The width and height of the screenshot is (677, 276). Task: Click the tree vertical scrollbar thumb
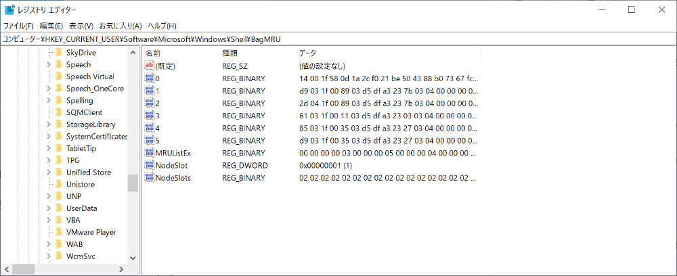click(x=133, y=183)
